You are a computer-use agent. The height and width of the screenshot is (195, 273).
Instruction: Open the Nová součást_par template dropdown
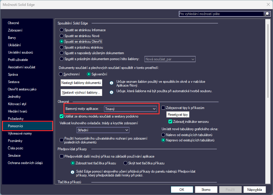pyautogui.click(x=170, y=59)
